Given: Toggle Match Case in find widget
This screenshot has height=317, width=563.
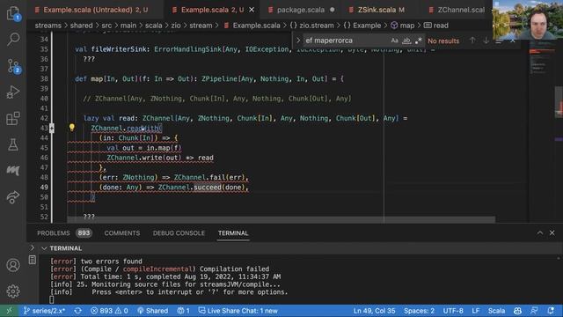Looking at the screenshot, I should coord(394,41).
